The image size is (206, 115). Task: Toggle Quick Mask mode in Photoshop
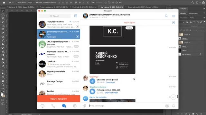pos(3,100)
